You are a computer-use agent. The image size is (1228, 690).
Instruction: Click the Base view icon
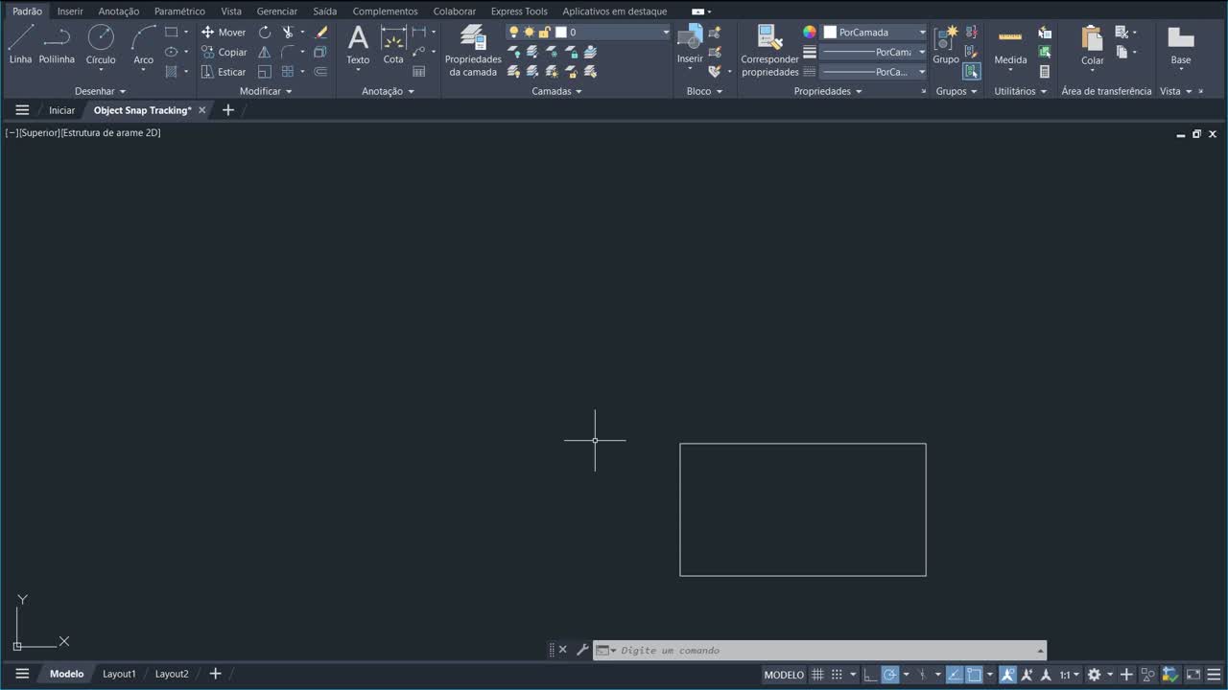1181,45
